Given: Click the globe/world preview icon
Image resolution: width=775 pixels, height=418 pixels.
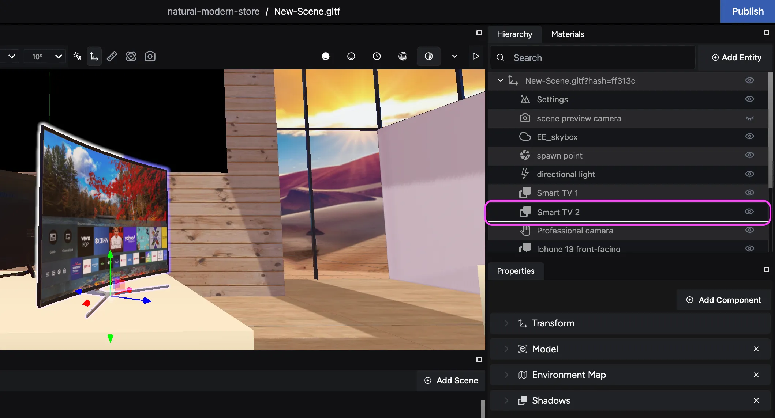Looking at the screenshot, I should coord(403,56).
